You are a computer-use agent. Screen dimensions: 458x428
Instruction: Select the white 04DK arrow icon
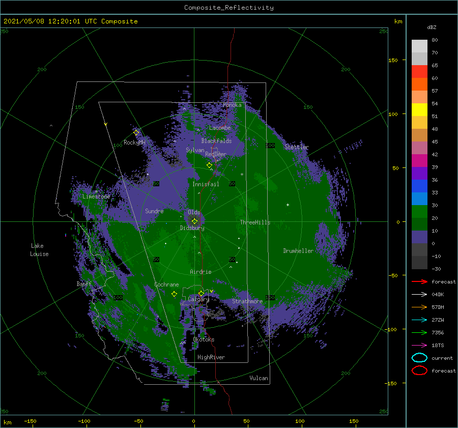click(x=419, y=295)
